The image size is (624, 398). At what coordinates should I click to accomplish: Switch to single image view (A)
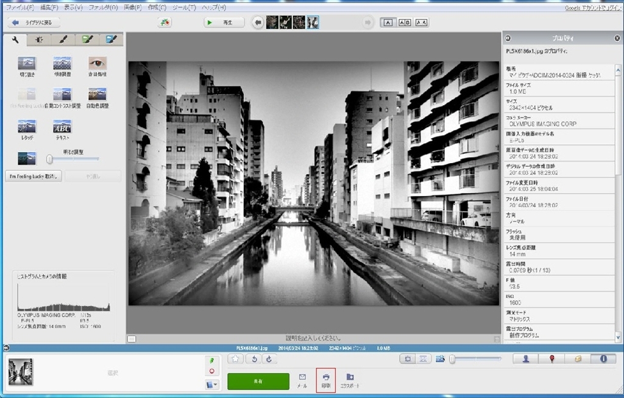[388, 23]
